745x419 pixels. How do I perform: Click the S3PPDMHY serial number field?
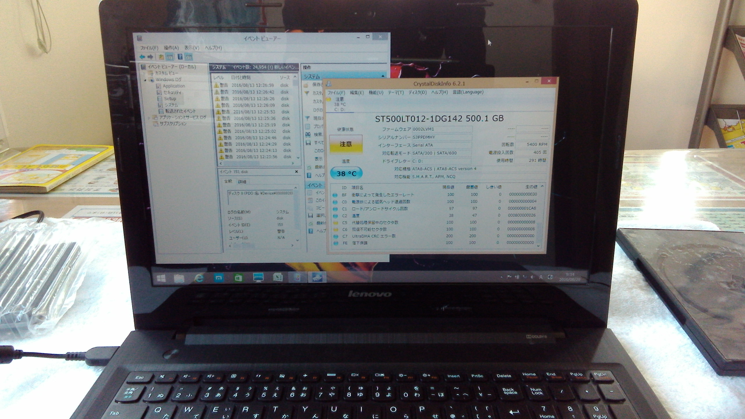pos(442,137)
